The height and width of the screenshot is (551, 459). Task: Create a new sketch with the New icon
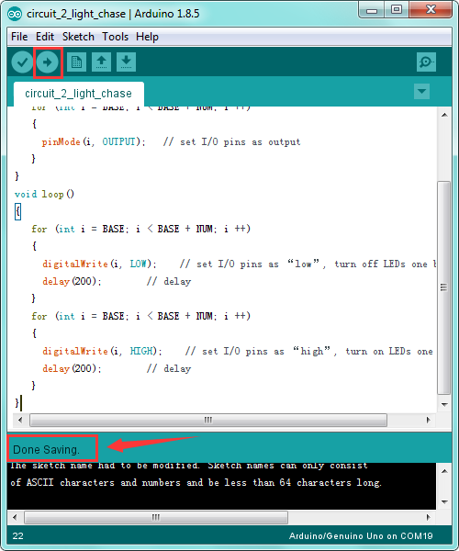tap(76, 62)
